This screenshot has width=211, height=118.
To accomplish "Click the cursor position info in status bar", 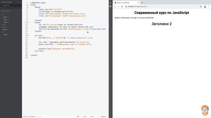I will coord(29,117).
